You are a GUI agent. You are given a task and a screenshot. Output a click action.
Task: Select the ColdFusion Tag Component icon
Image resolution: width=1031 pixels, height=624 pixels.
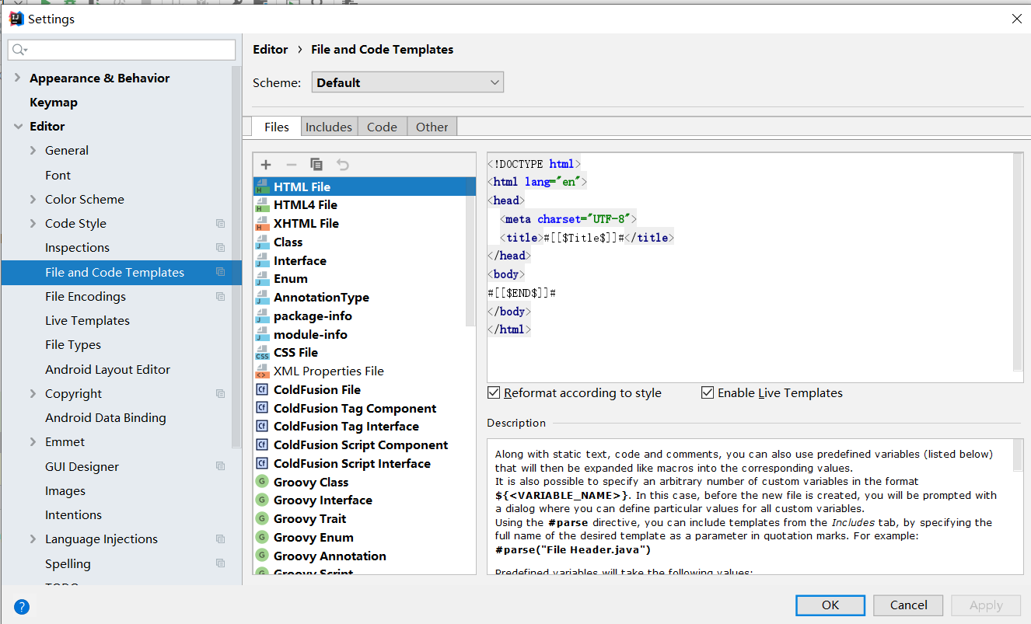click(x=262, y=409)
